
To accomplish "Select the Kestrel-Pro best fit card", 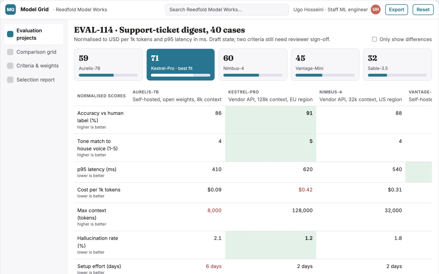I will 181,65.
